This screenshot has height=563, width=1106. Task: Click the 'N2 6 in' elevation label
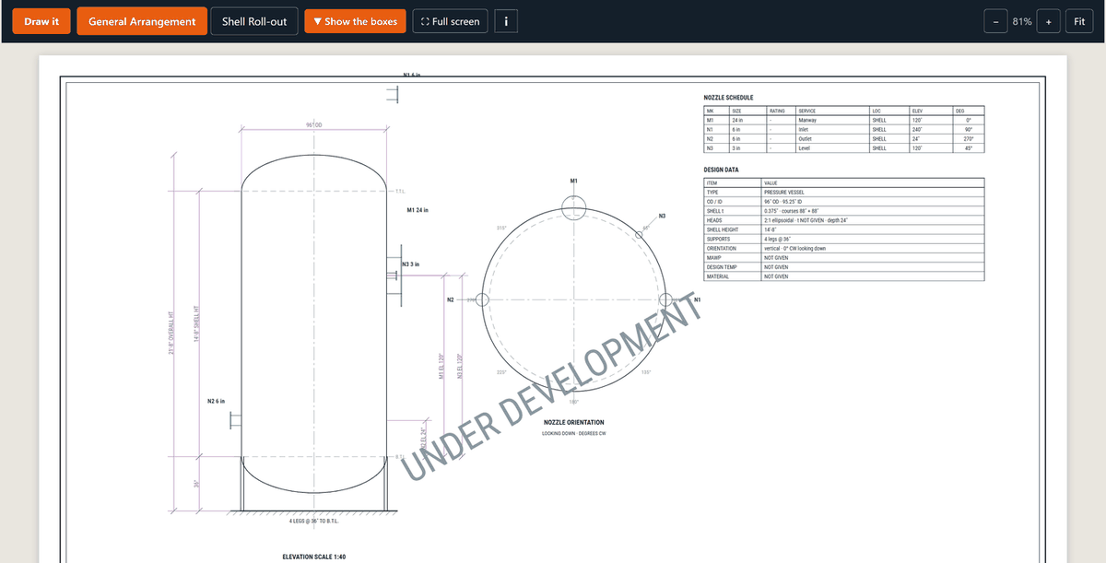(217, 401)
